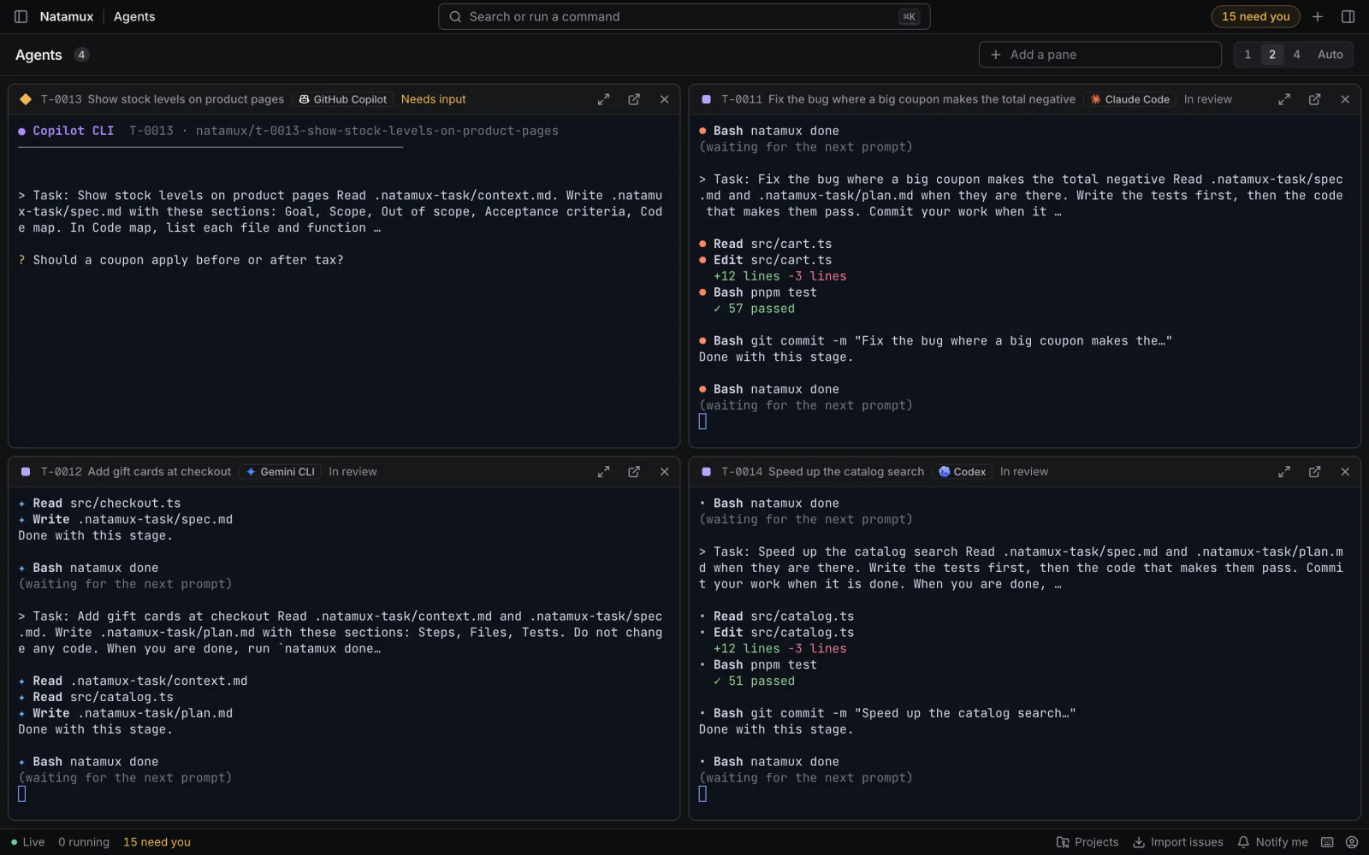Image resolution: width=1369 pixels, height=855 pixels.
Task: Click the Add a pane field
Action: pyautogui.click(x=1099, y=55)
